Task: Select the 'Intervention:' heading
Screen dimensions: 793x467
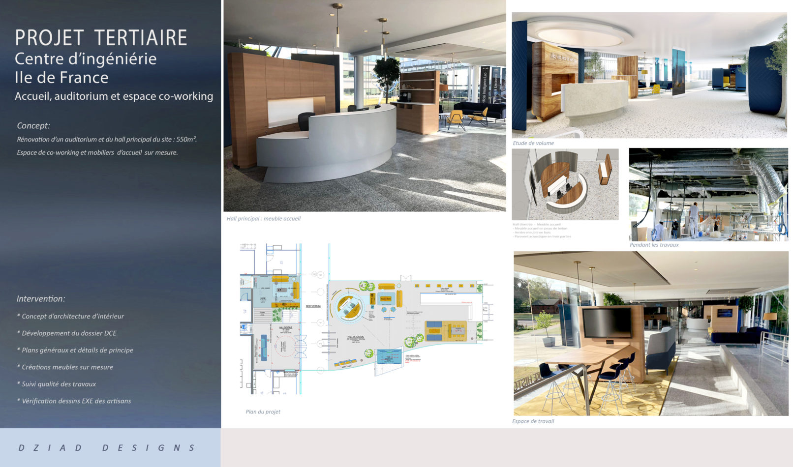Action: 41,299
